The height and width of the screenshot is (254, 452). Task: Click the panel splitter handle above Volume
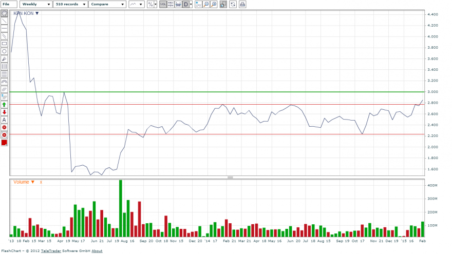pyautogui.click(x=230, y=178)
